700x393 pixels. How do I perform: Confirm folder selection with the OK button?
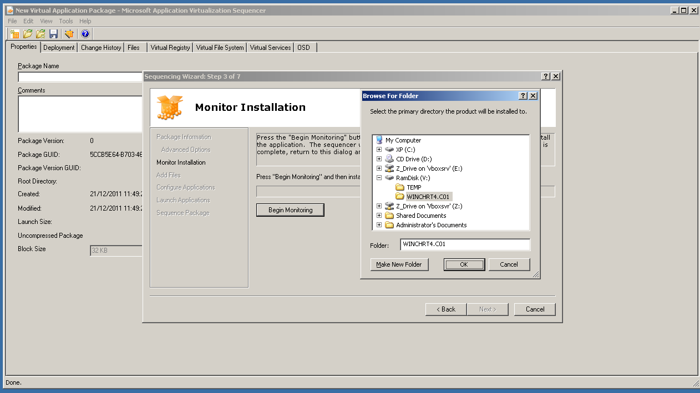click(x=464, y=264)
